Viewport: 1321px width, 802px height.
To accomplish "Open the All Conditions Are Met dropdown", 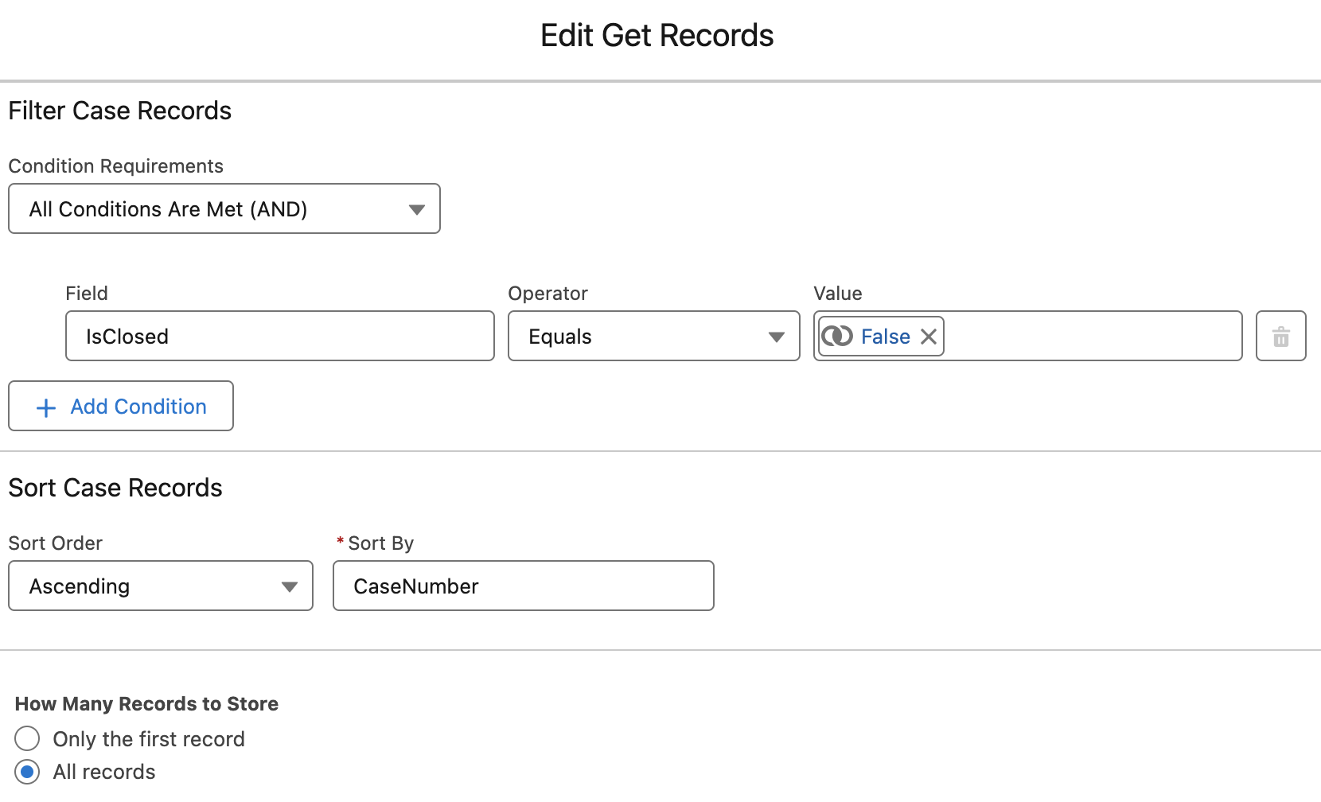I will click(x=224, y=208).
